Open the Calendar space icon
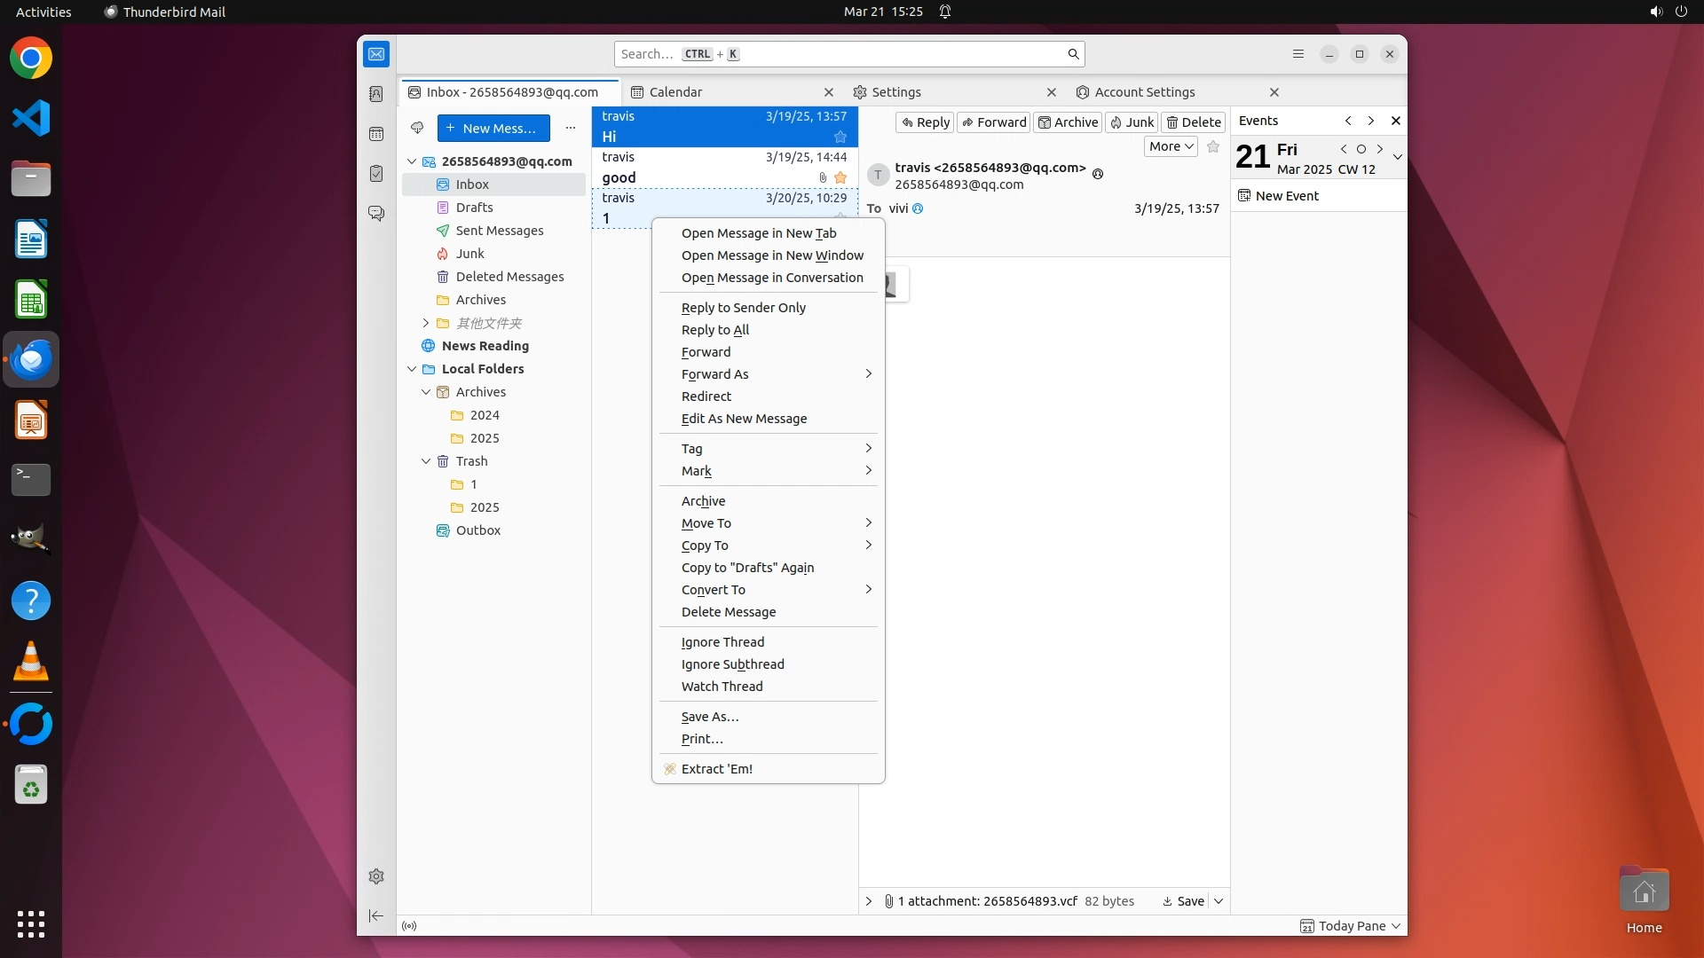Image resolution: width=1704 pixels, height=958 pixels. [x=376, y=134]
